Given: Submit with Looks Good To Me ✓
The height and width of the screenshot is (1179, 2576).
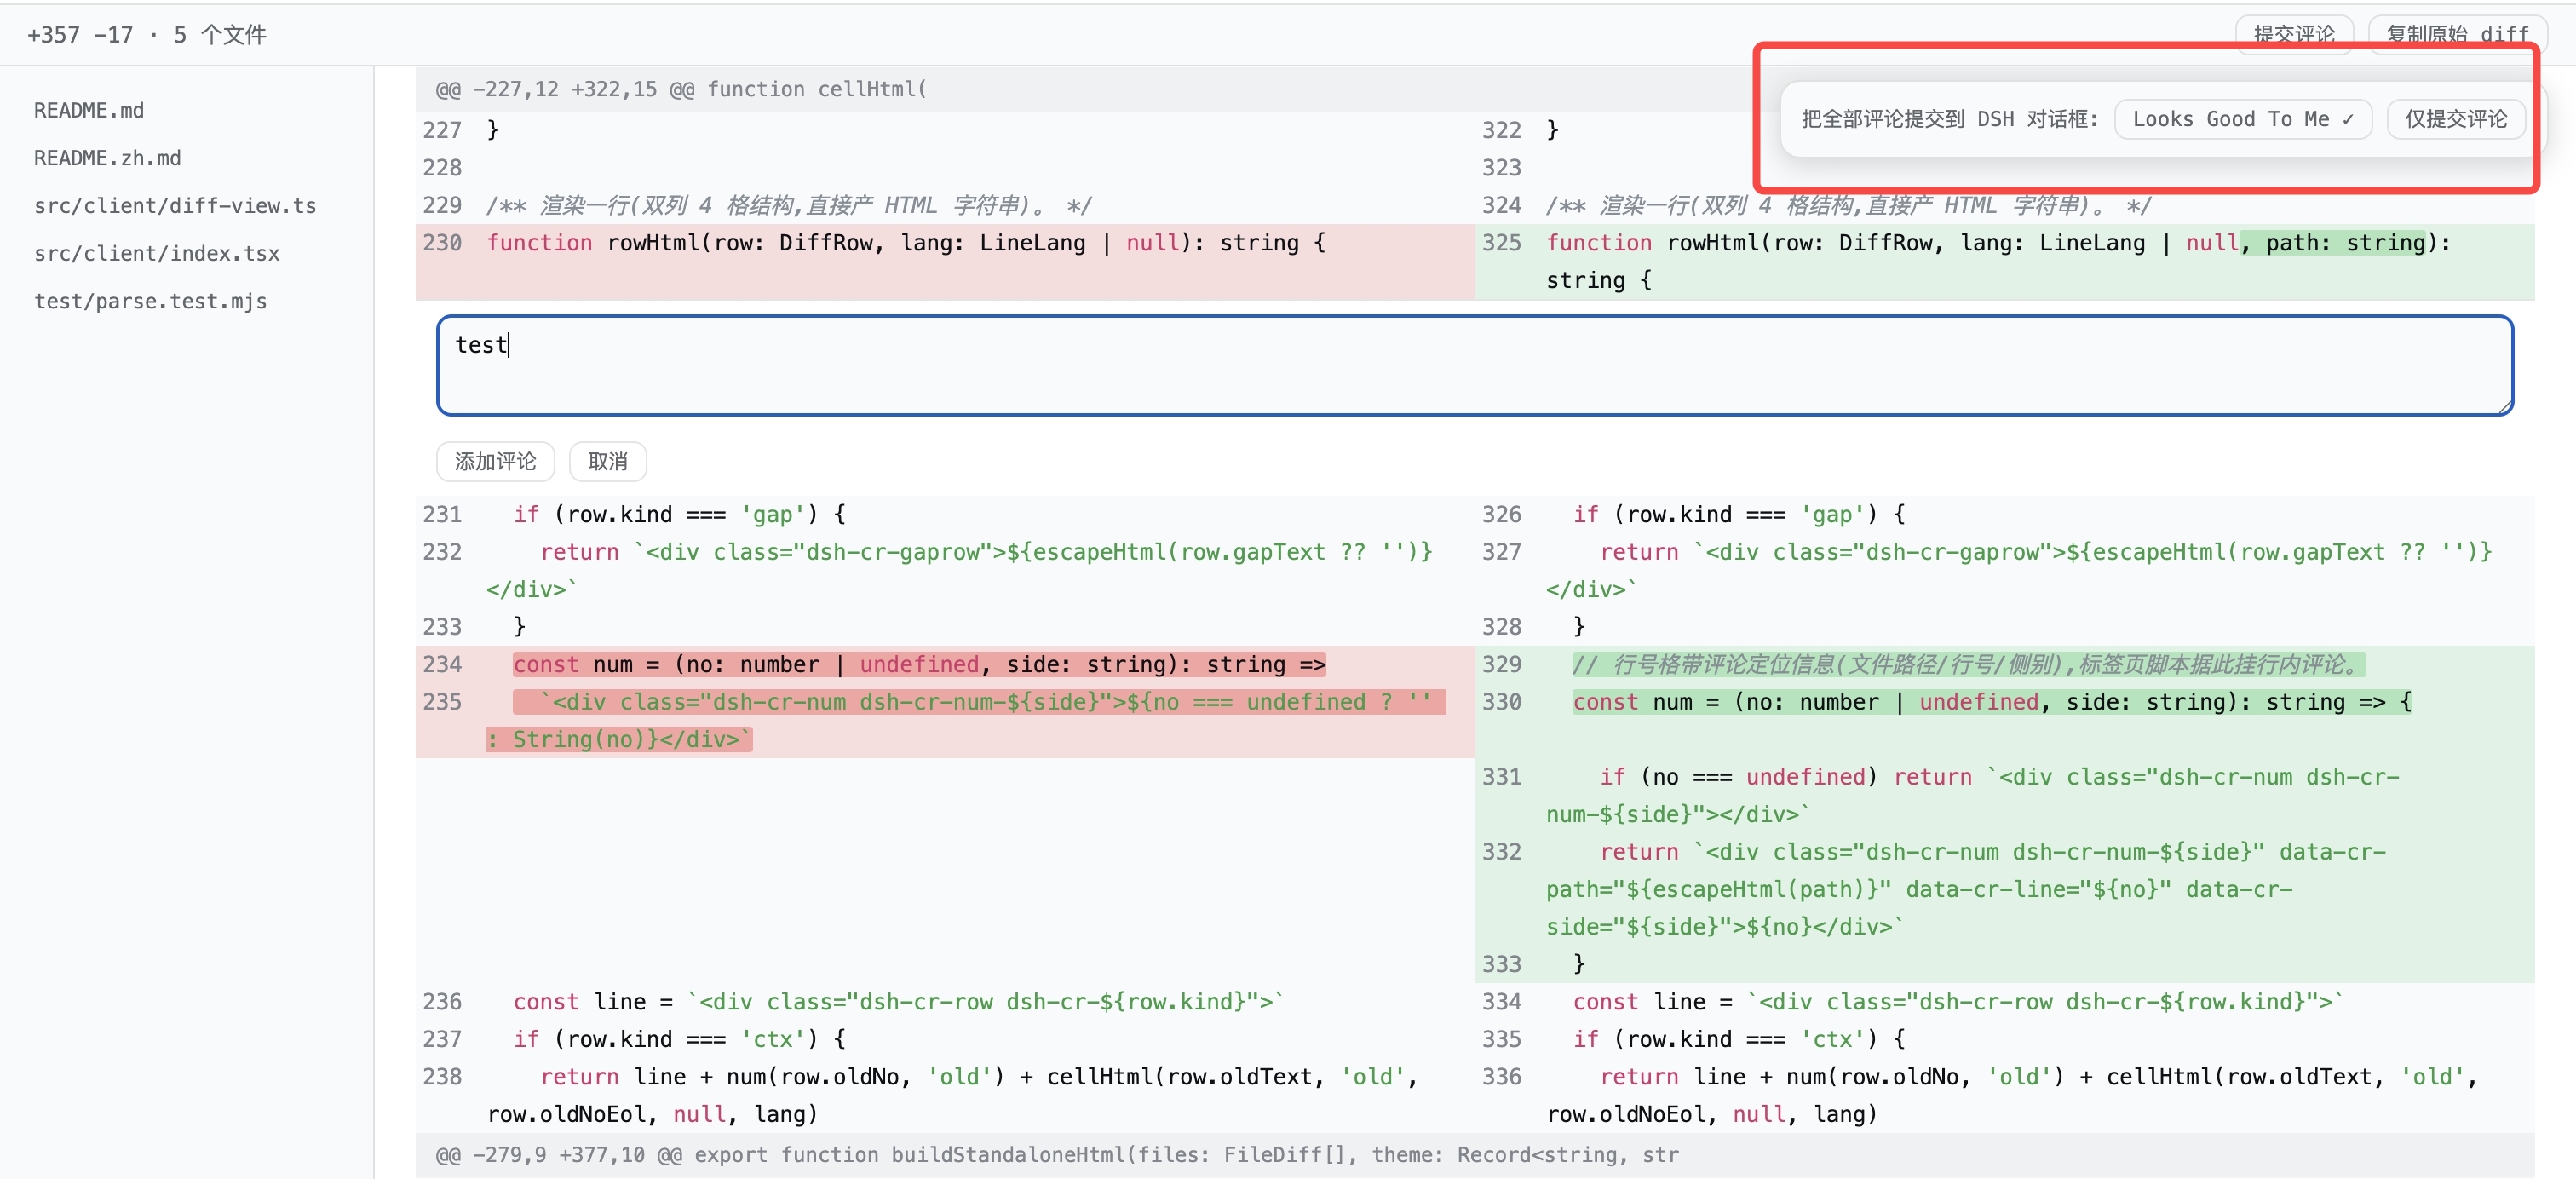Looking at the screenshot, I should [2243, 119].
